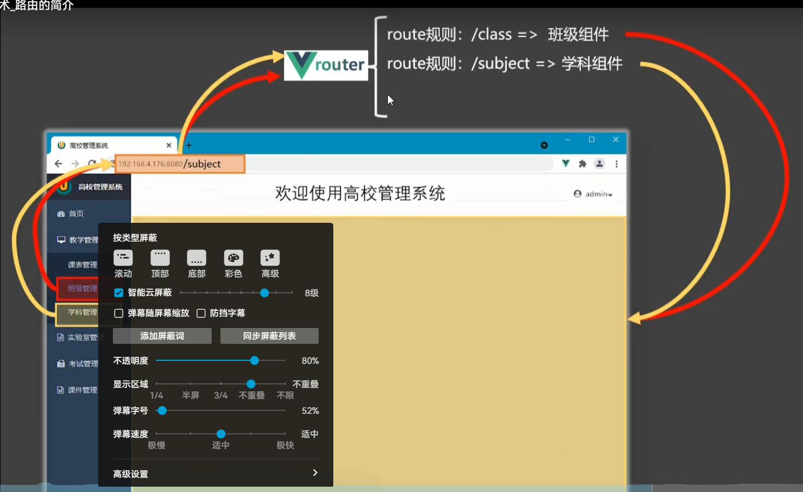Click 添加屏蔽词 button
Viewport: 803px width, 492px height.
click(x=162, y=336)
